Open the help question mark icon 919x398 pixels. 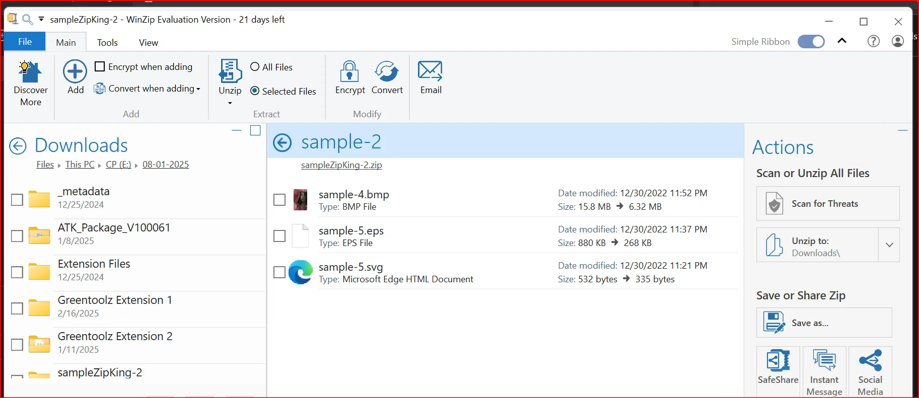pos(874,41)
